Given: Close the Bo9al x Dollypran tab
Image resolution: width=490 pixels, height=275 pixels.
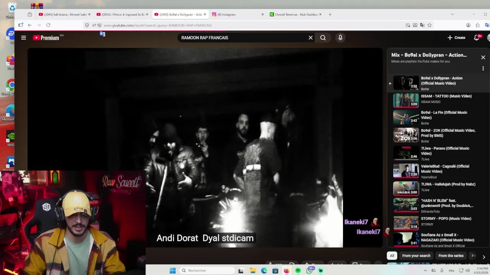Looking at the screenshot, I should (x=205, y=15).
